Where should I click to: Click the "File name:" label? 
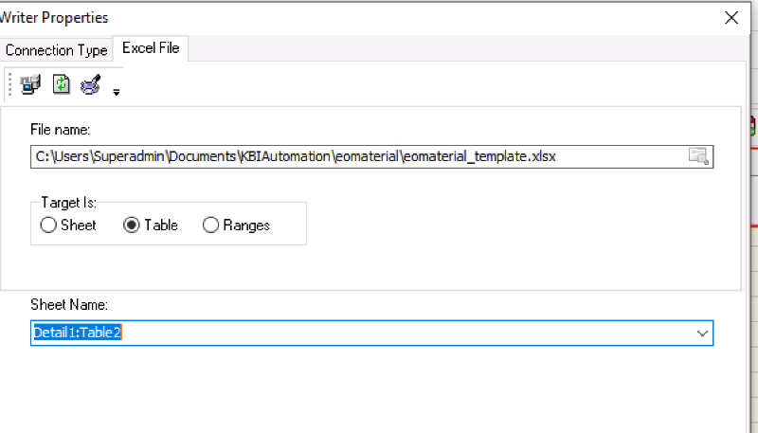pos(60,130)
